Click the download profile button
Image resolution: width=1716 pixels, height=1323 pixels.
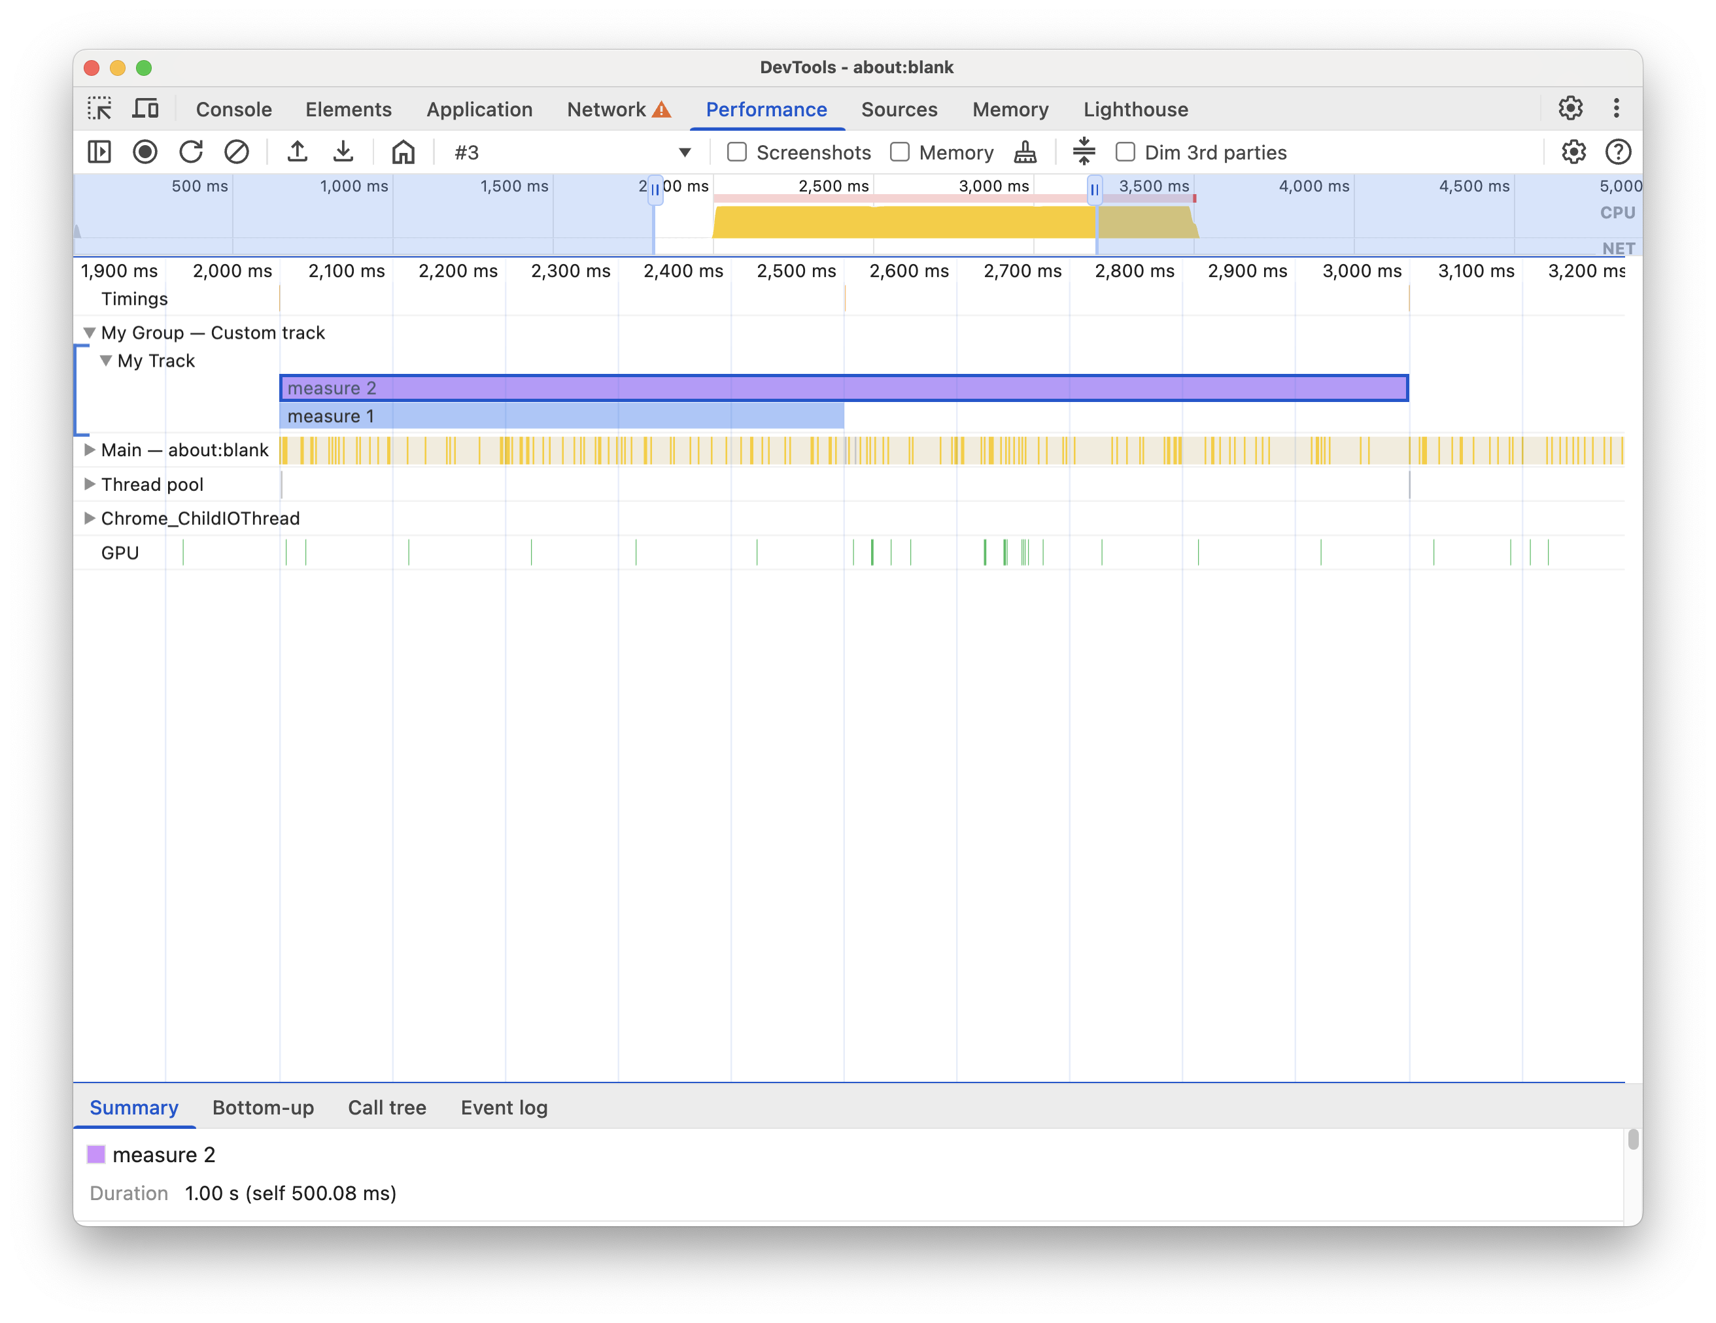[x=342, y=150]
